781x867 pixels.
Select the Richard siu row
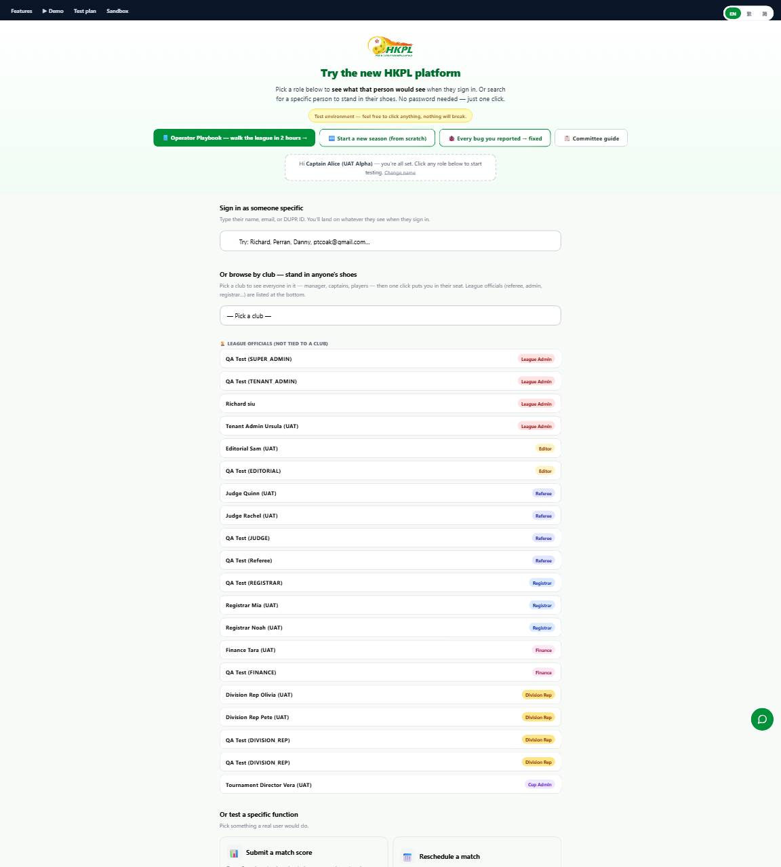click(390, 404)
